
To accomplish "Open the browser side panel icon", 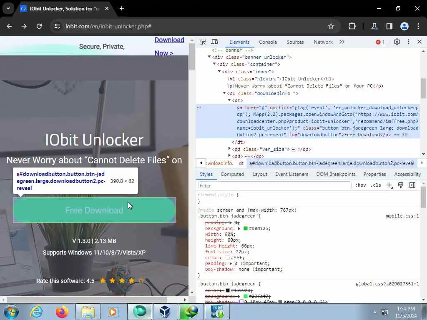I will 389,26.
